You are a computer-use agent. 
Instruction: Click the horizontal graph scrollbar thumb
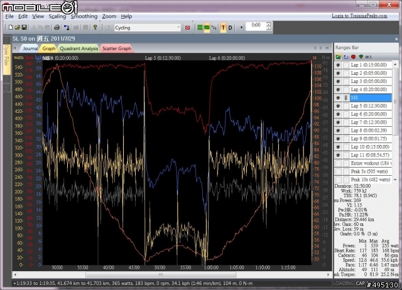click(161, 275)
